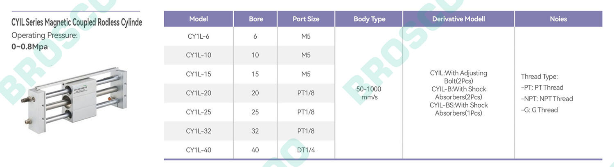Click the Port Size column header
Screen dimensions: 614x167
(306, 19)
